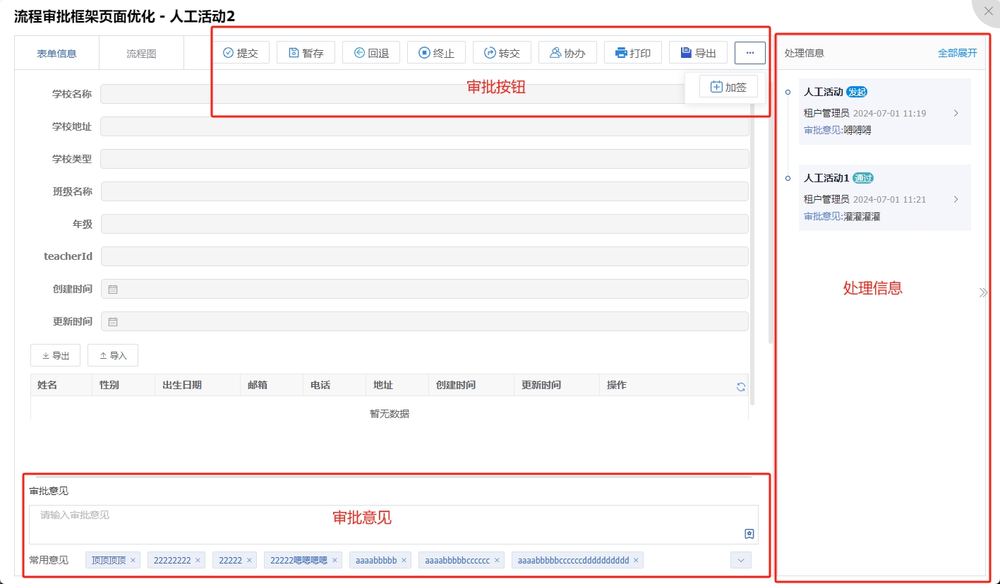Expand the 人工活动1 entry chevron
The height and width of the screenshot is (584, 1000).
956,199
